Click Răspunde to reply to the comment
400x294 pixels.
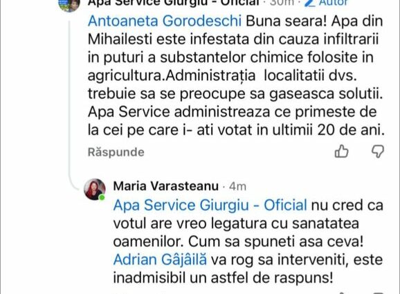click(116, 152)
